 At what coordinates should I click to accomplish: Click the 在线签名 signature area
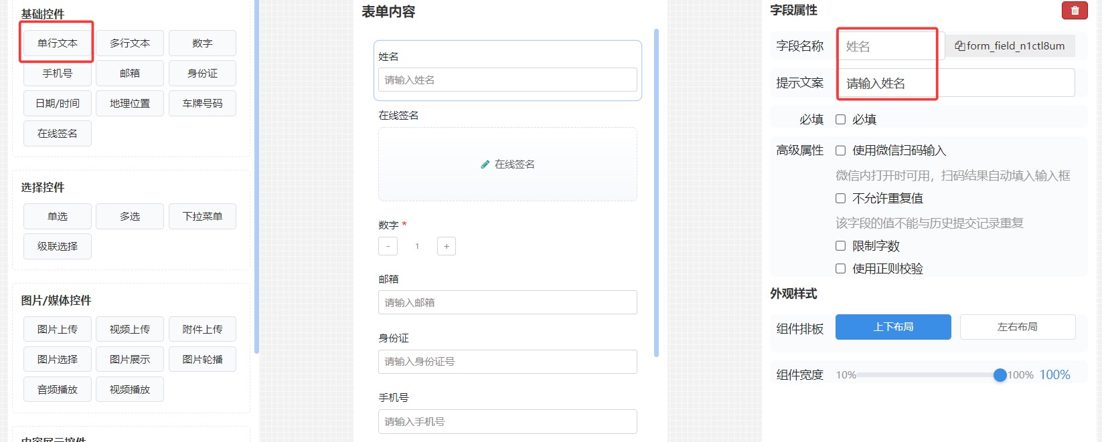(507, 164)
